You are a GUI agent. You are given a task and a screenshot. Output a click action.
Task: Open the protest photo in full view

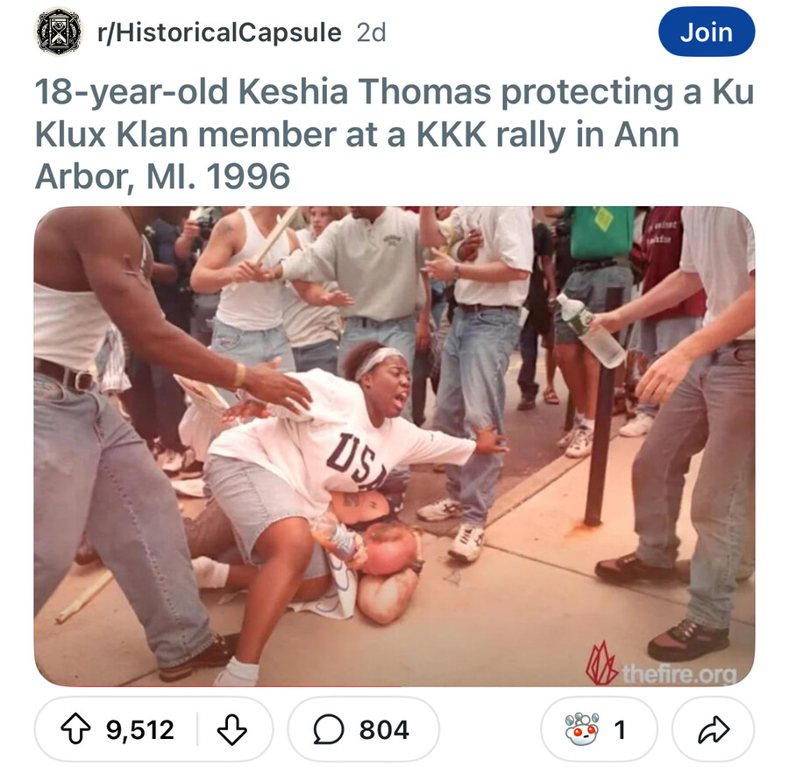394,446
